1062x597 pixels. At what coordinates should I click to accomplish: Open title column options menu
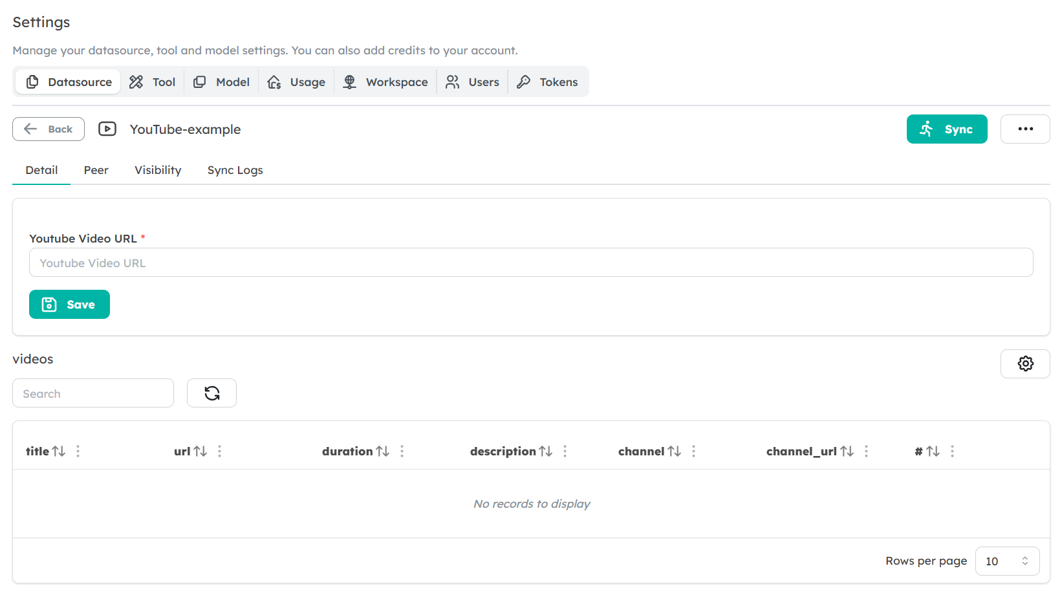pos(78,451)
